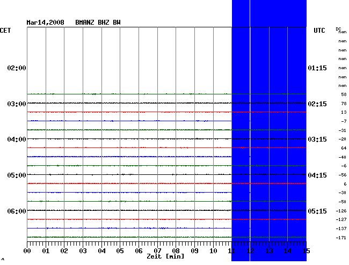Click the DC value -126

[341, 211]
